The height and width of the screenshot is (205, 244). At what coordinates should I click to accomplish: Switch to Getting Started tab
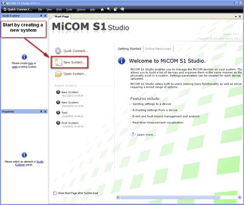[x=129, y=49]
